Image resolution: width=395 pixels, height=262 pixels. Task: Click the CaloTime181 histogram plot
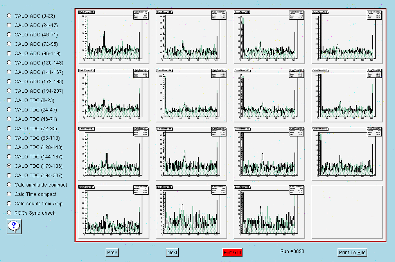269,37
